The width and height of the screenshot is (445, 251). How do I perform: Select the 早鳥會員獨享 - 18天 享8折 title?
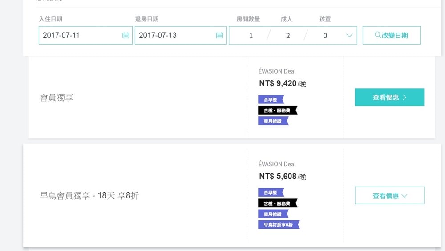point(89,196)
